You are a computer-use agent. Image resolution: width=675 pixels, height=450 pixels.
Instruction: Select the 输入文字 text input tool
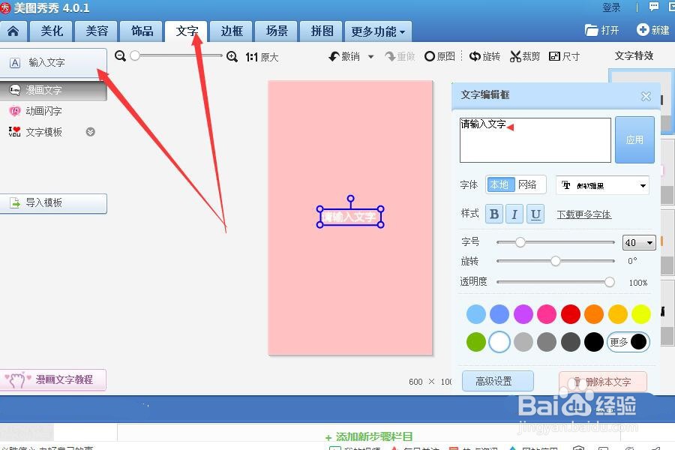click(x=45, y=63)
